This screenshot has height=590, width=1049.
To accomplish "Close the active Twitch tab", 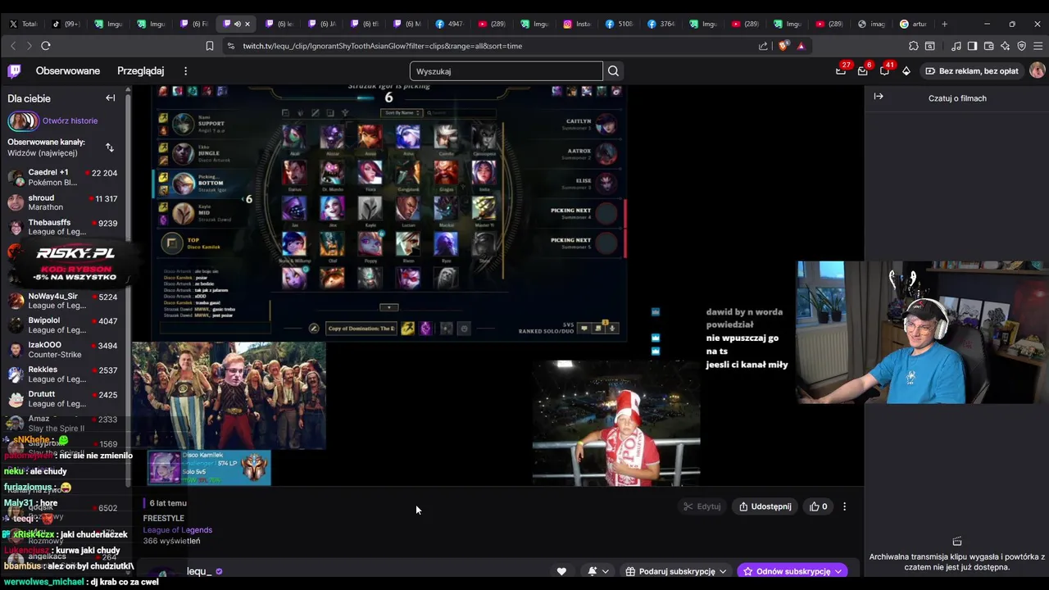I will point(247,24).
